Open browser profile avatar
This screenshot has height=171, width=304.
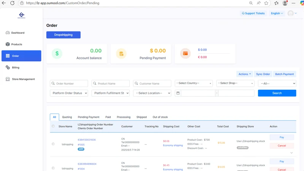pos(285,3)
